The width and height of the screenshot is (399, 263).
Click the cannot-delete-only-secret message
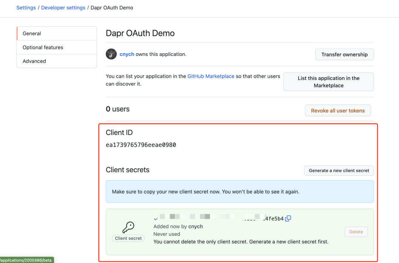point(241,242)
